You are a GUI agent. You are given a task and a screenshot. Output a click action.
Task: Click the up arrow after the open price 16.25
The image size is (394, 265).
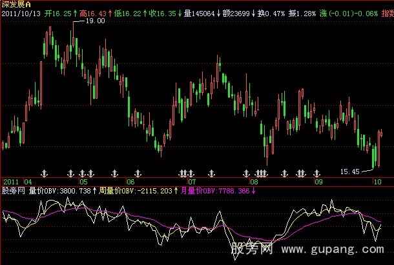click(x=75, y=12)
